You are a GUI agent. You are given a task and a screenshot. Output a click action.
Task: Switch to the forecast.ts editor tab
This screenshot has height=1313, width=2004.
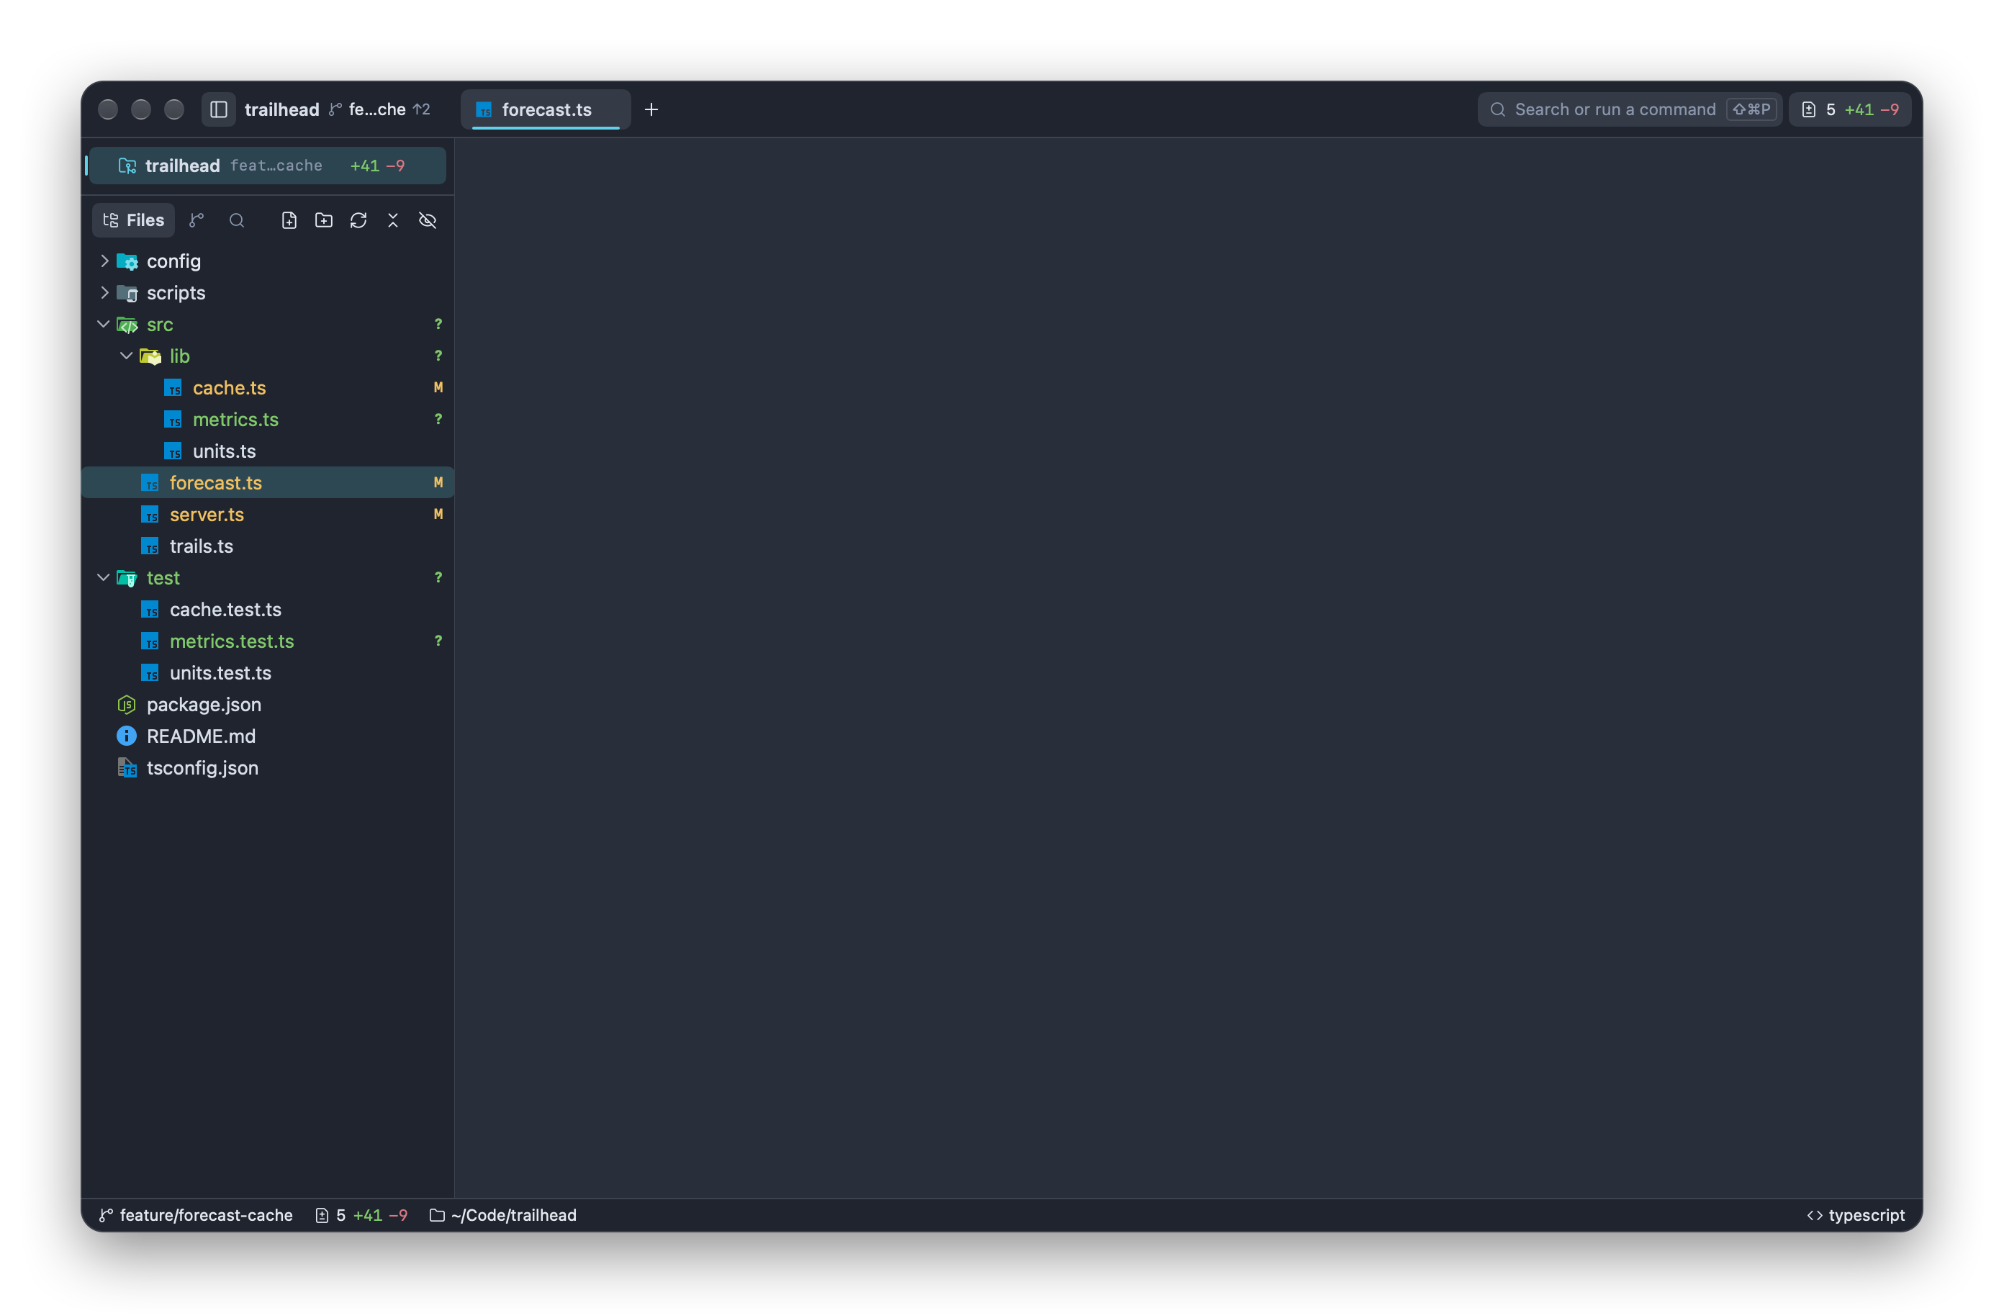point(546,109)
